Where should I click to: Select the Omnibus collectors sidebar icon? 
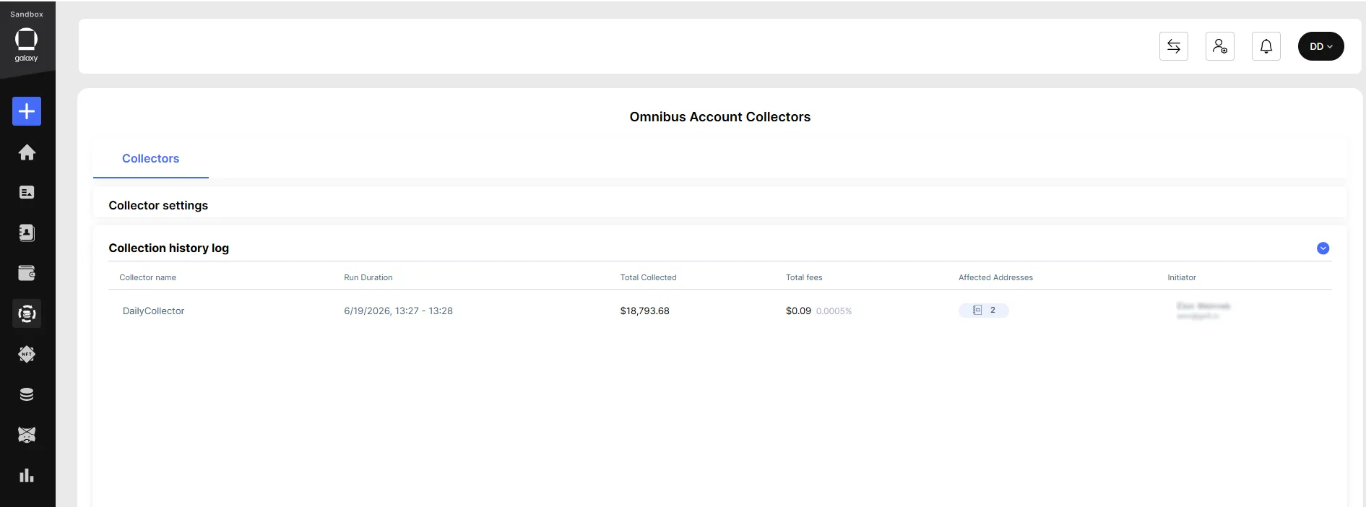point(27,313)
